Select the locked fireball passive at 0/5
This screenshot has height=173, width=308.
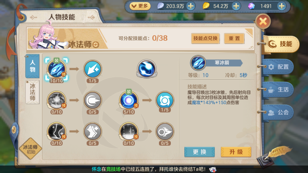[165, 131]
